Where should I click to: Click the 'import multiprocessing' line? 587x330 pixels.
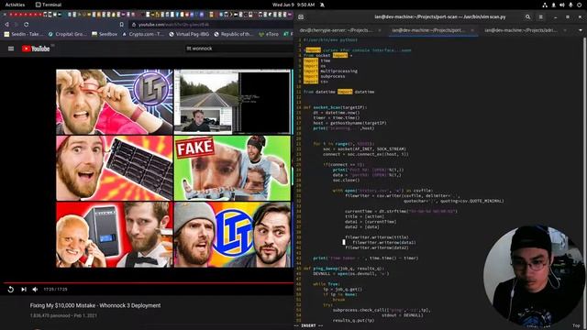pos(330,71)
